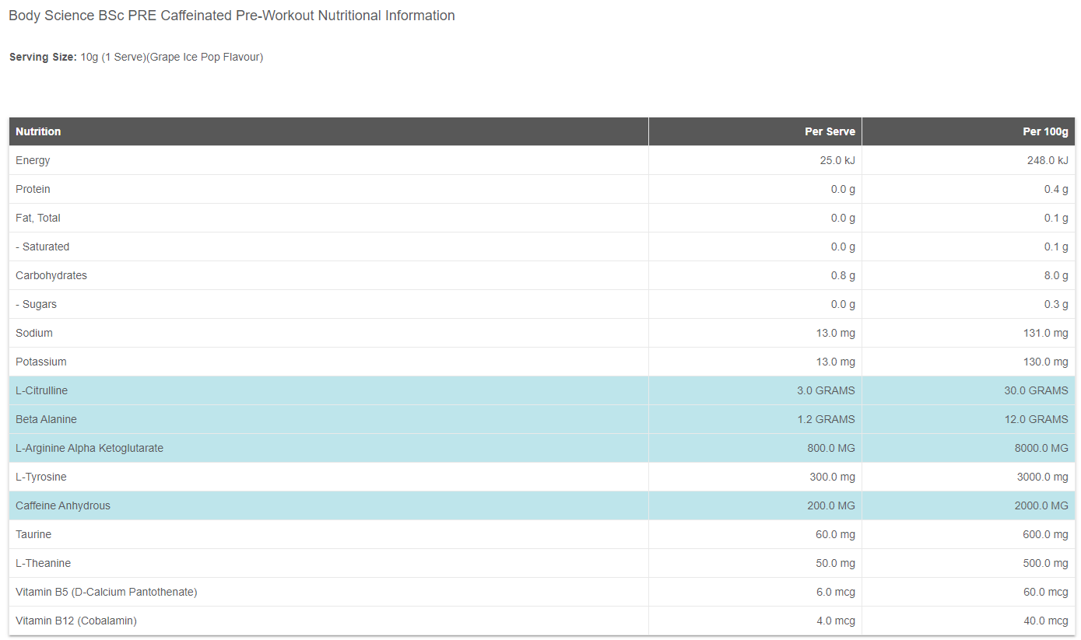Select the 'Energy' row label
Image resolution: width=1081 pixels, height=640 pixels.
pyautogui.click(x=33, y=160)
